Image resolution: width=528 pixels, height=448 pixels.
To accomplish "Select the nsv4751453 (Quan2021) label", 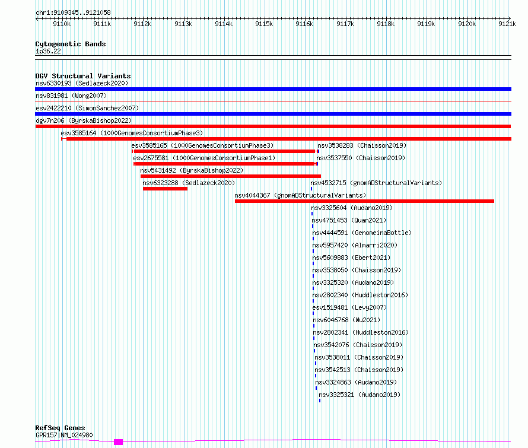I will pyautogui.click(x=349, y=220).
